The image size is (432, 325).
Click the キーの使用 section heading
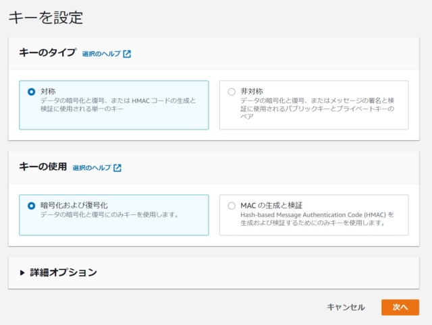[43, 167]
